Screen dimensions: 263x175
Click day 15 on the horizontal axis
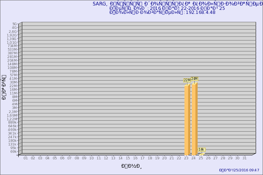coord(128,158)
